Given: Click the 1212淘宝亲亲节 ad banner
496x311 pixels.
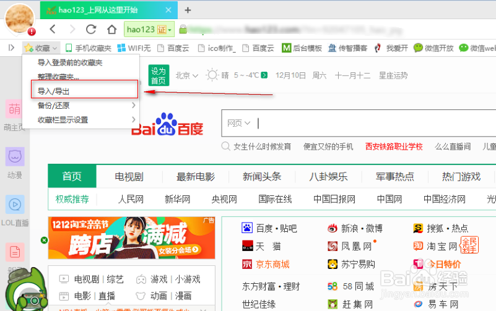Looking at the screenshot, I should pyautogui.click(x=132, y=238).
